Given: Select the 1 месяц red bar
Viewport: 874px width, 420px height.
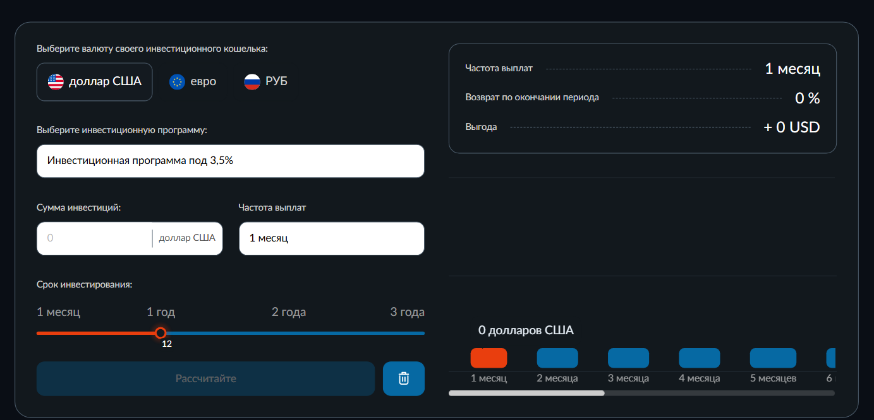Looking at the screenshot, I should (x=489, y=358).
